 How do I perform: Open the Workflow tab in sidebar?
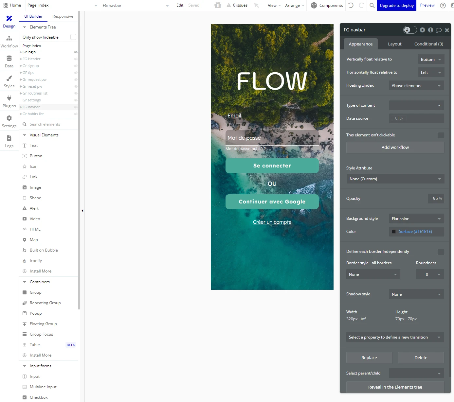click(9, 42)
